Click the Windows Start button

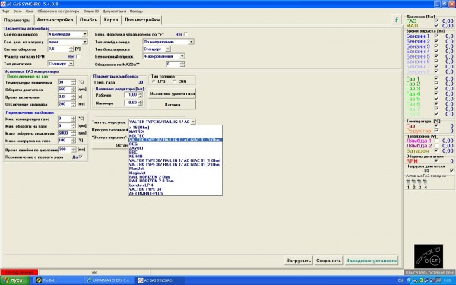(15, 280)
